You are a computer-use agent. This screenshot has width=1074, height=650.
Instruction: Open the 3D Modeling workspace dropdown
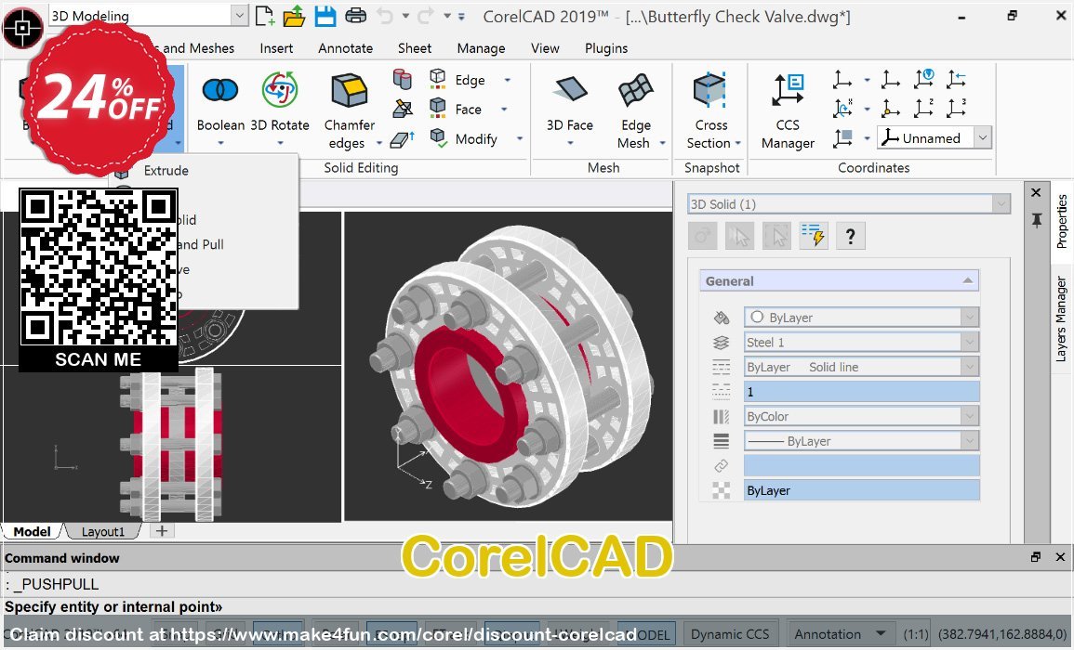click(239, 16)
